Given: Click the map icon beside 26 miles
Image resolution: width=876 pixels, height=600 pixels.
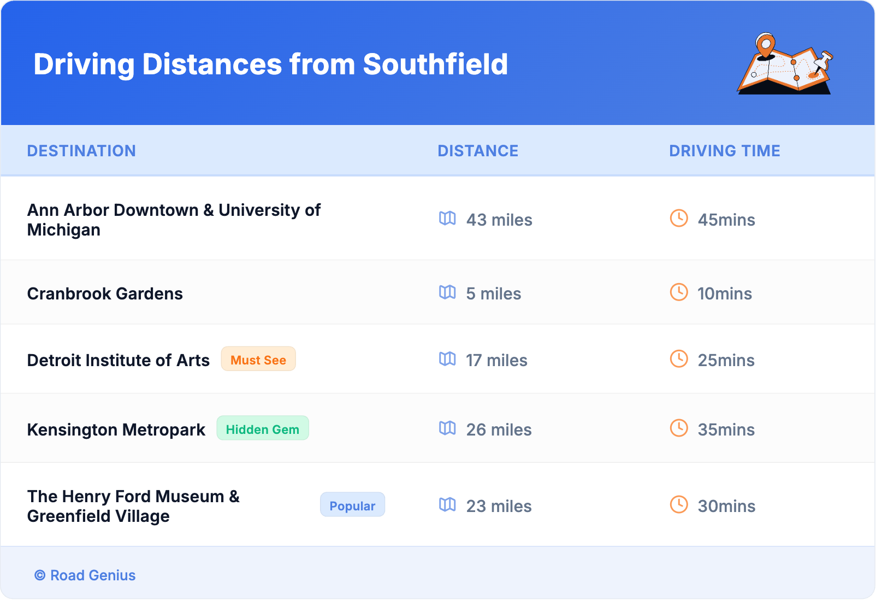Looking at the screenshot, I should pyautogui.click(x=447, y=428).
